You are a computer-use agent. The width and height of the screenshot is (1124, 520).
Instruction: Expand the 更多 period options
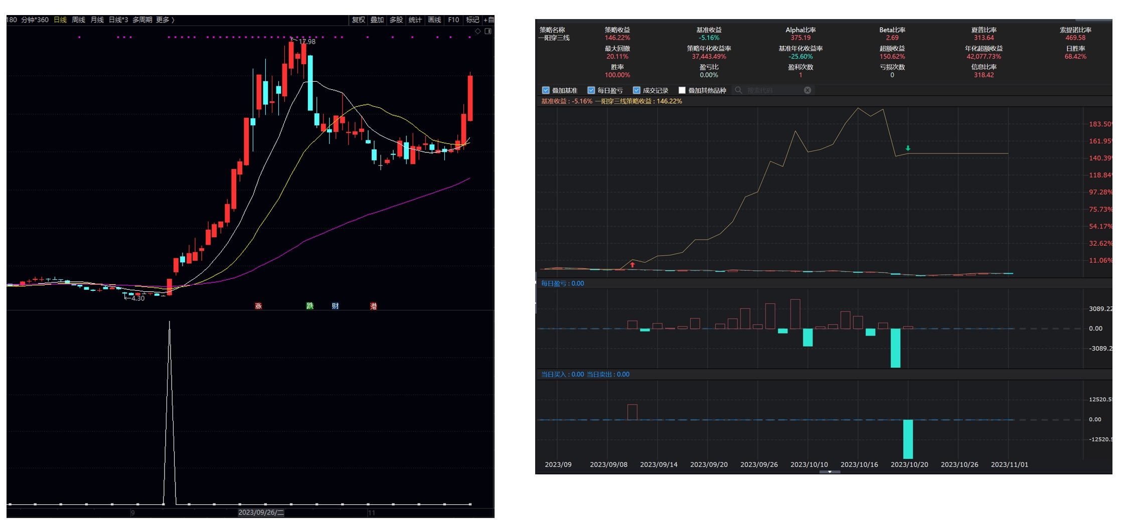point(165,20)
